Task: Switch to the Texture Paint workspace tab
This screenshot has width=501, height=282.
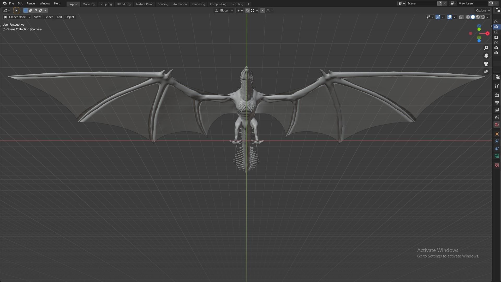Action: [x=144, y=4]
